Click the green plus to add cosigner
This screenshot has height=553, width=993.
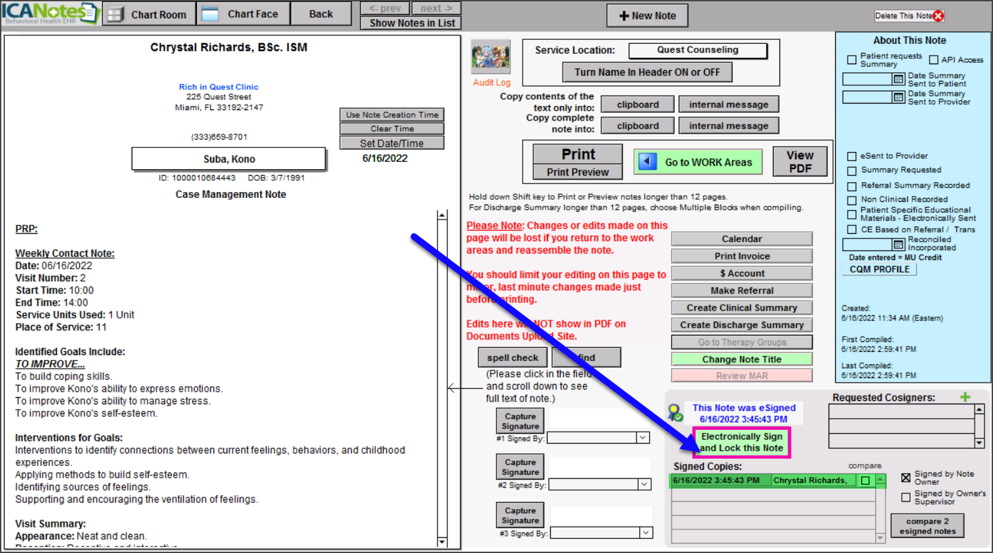[965, 397]
